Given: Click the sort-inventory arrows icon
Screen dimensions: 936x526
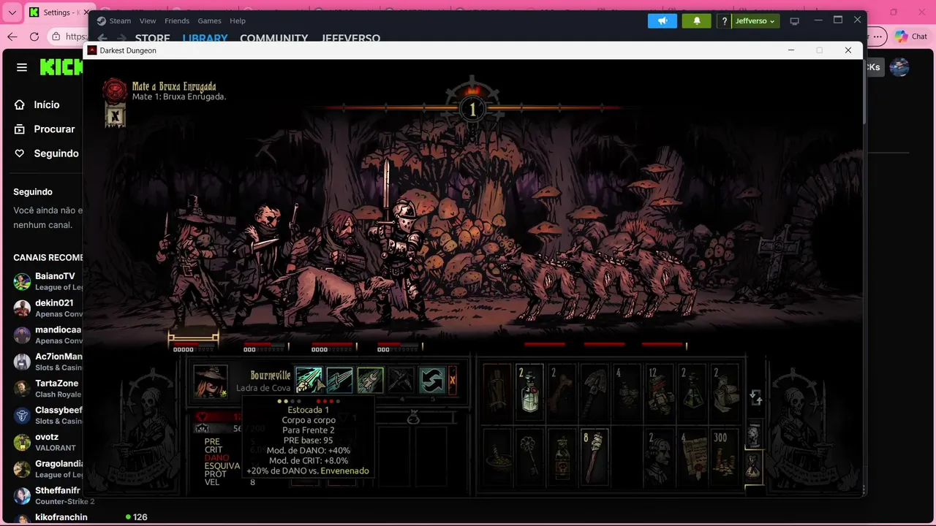Looking at the screenshot, I should pos(755,397).
